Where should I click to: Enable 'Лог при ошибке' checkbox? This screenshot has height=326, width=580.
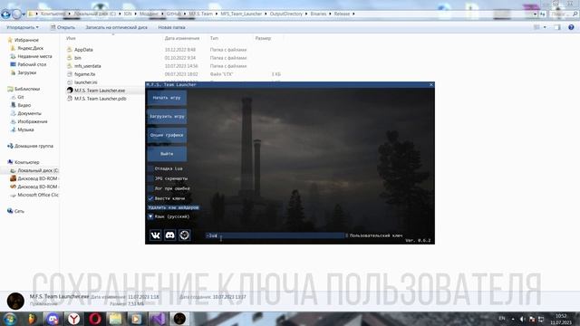(150, 188)
